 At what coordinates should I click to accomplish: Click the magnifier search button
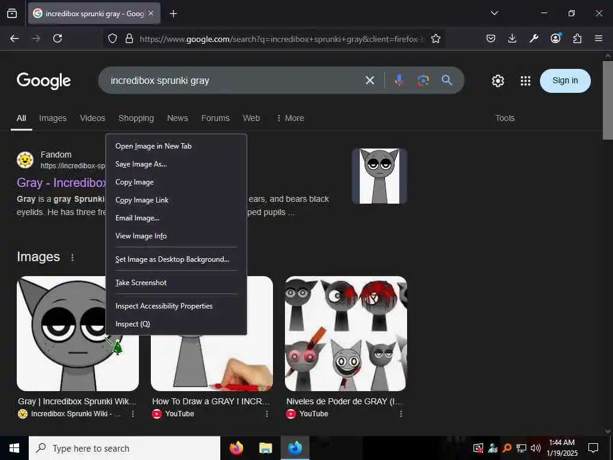[447, 80]
